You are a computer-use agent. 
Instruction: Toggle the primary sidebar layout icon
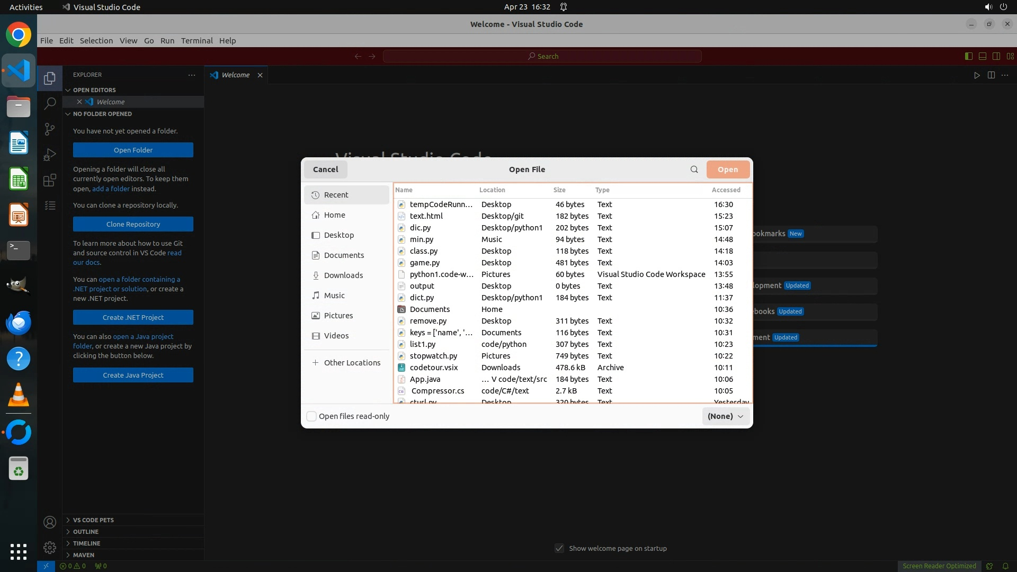point(968,56)
